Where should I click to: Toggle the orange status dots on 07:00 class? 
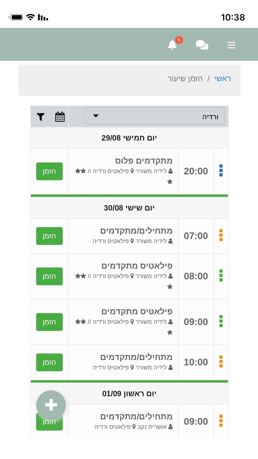(221, 236)
